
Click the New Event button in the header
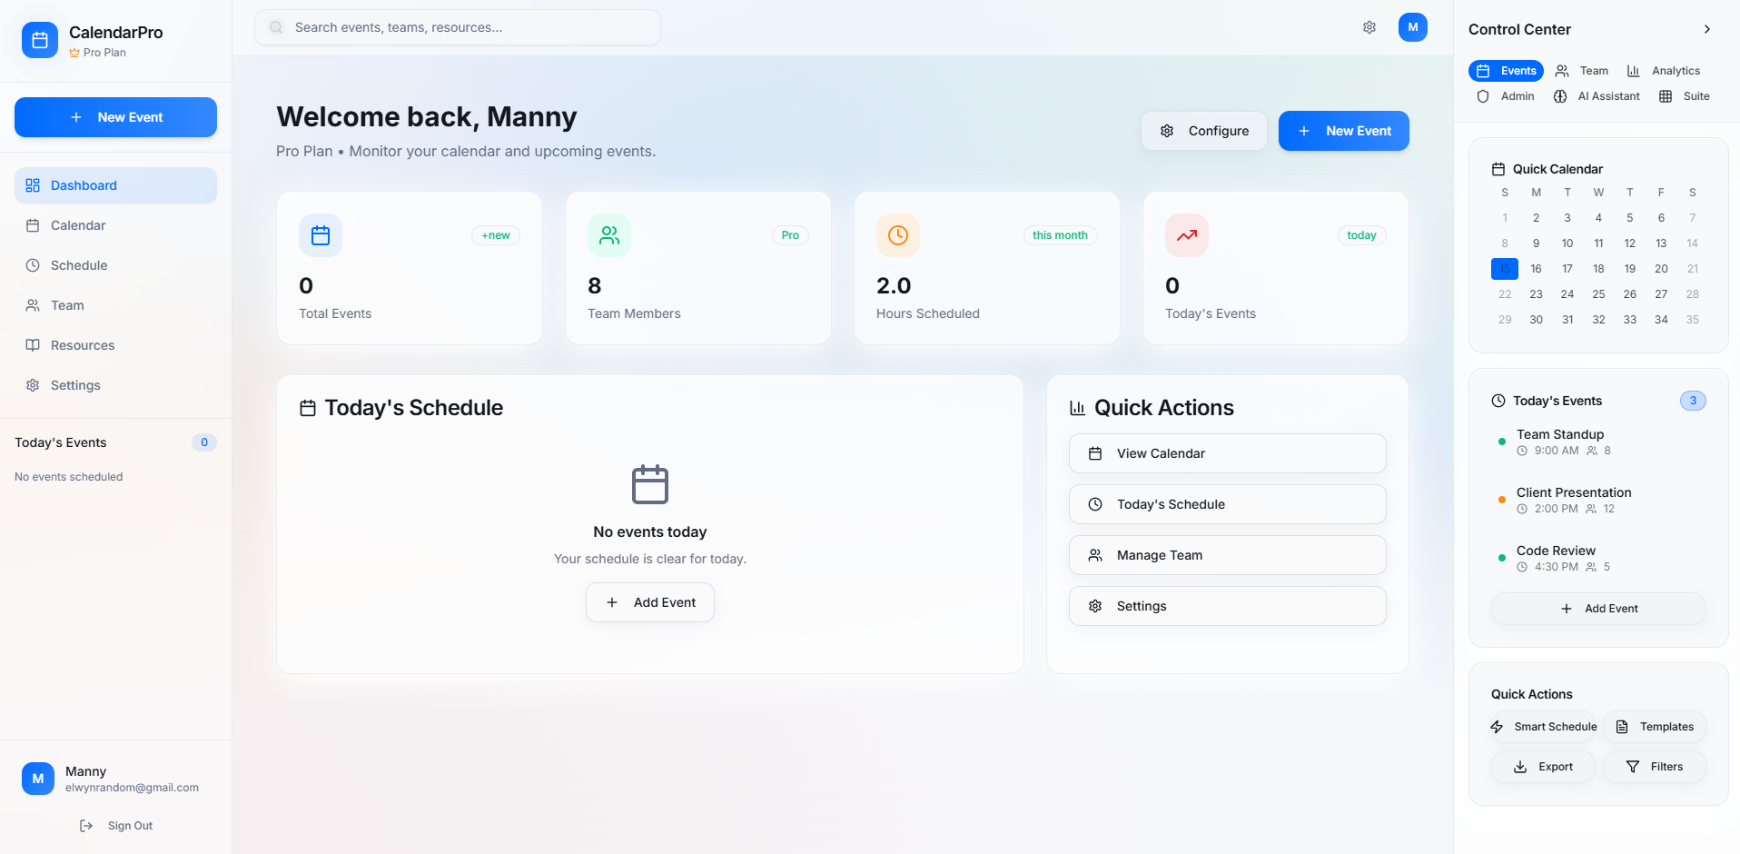[x=1343, y=130]
